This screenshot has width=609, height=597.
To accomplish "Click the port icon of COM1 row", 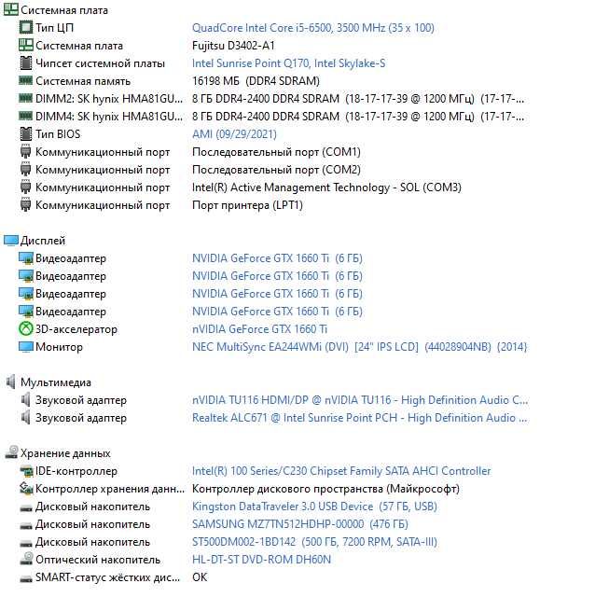I will click(x=25, y=151).
